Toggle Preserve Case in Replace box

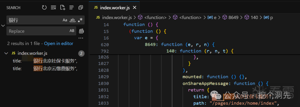coord(72,31)
